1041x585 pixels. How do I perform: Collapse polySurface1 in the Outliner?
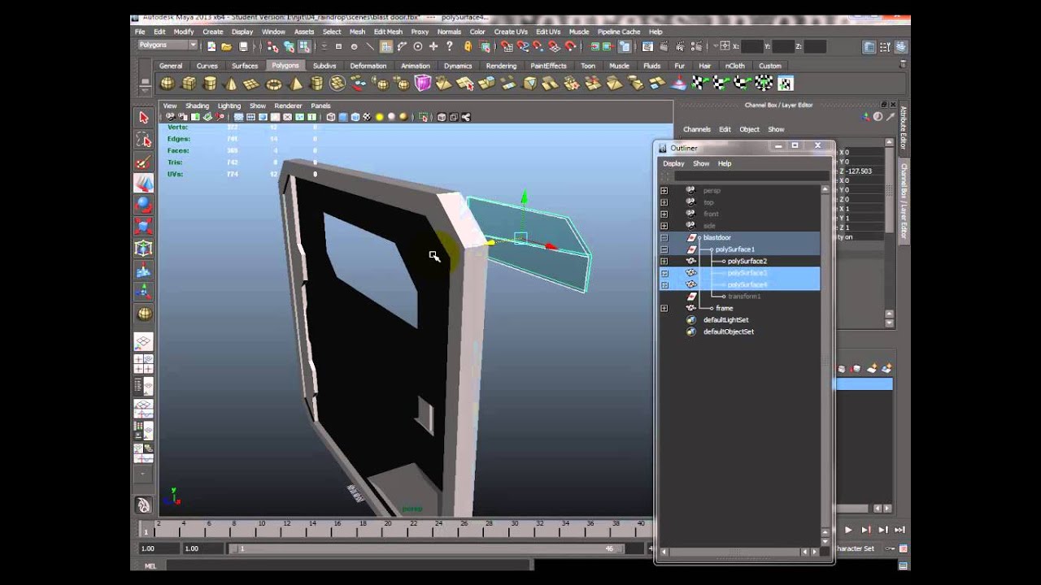pos(664,249)
